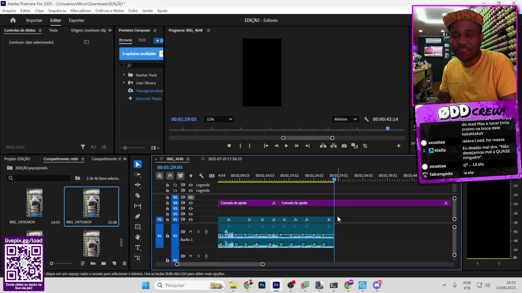Select the Pen tool
522x293 pixels.
(x=137, y=216)
